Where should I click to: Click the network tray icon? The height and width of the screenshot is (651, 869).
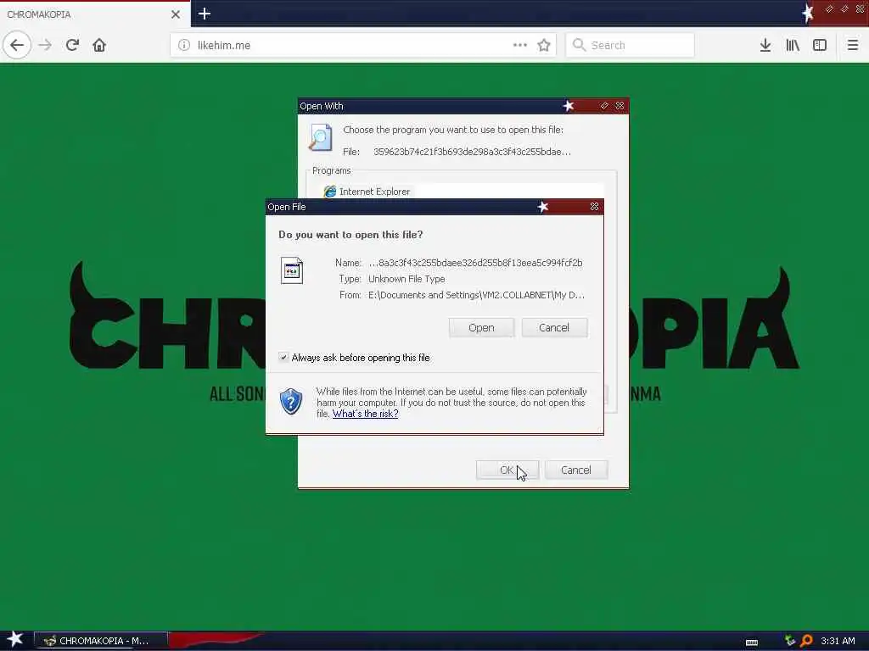point(790,641)
